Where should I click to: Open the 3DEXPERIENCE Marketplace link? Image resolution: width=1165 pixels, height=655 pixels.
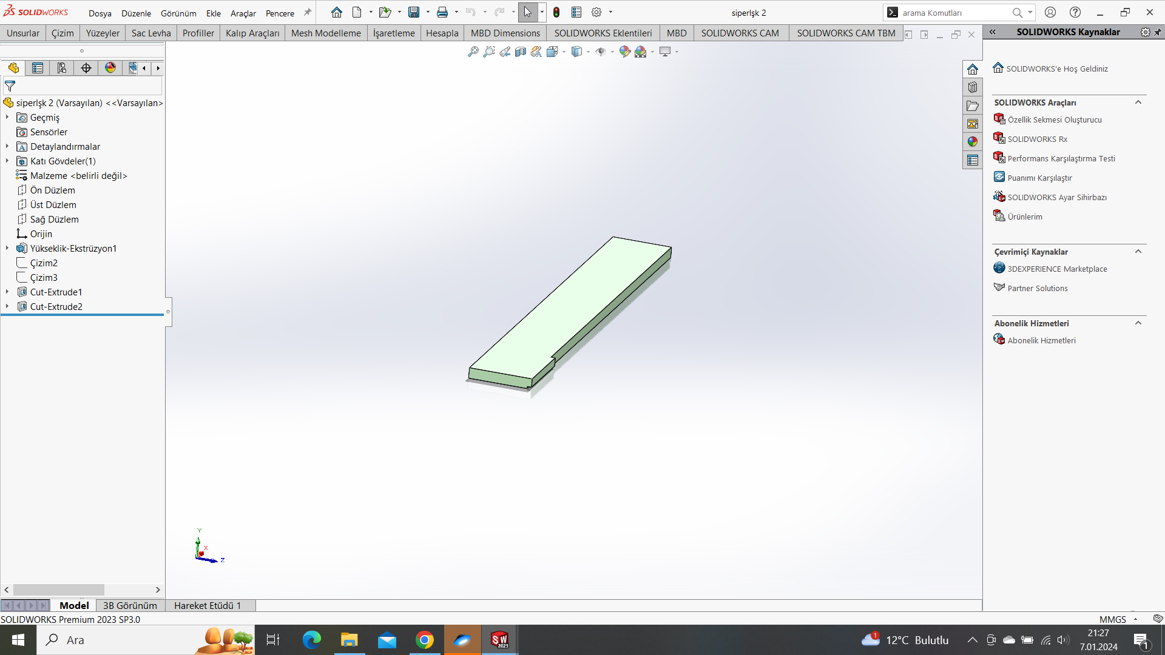click(x=1057, y=269)
